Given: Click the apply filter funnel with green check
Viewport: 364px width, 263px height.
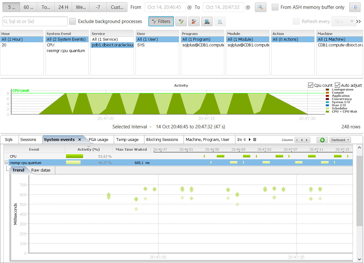Looking at the screenshot, I should [181, 21].
